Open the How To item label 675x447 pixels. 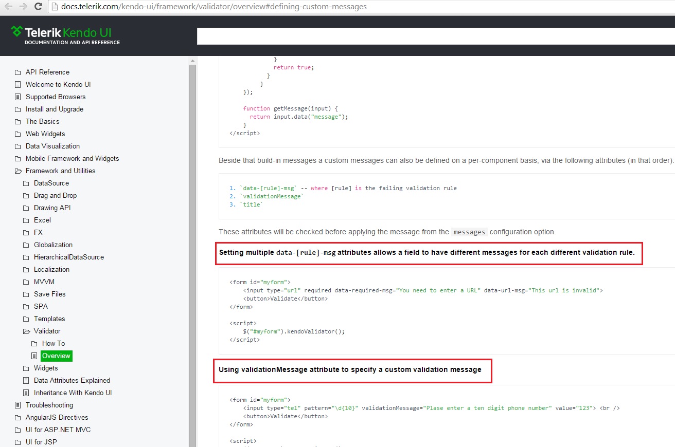[54, 344]
